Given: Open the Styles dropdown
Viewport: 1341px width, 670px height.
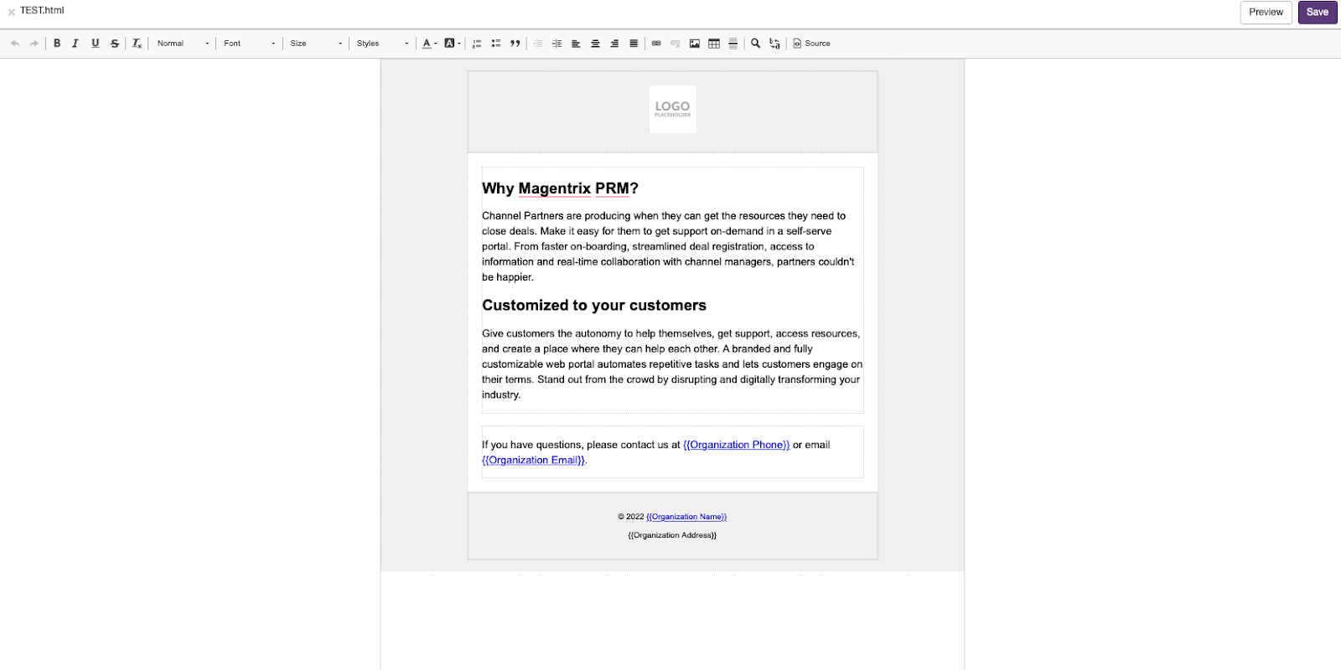Looking at the screenshot, I should tap(382, 44).
